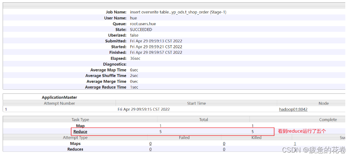
Task: Open the Reduces killed attempts count 0
Action: [x=224, y=149]
